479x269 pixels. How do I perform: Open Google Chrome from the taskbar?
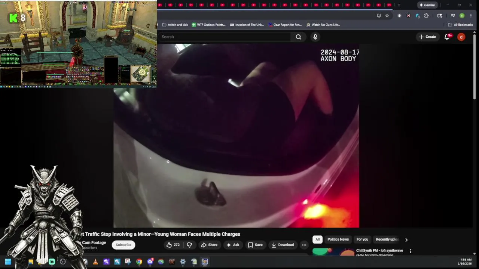click(139, 262)
